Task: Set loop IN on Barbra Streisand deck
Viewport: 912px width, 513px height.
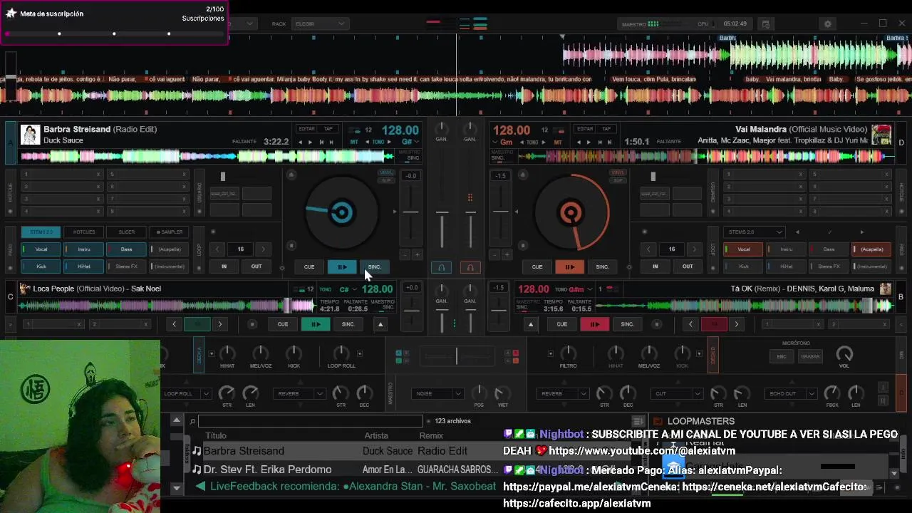Action: [x=224, y=266]
